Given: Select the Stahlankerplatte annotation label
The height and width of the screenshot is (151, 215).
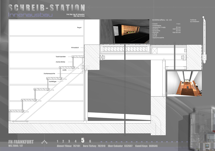Looking at the screenshot, I should pos(49,73).
